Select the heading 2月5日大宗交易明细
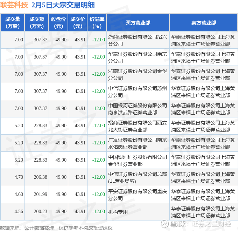This screenshot has height=231, width=238. click(63, 5)
